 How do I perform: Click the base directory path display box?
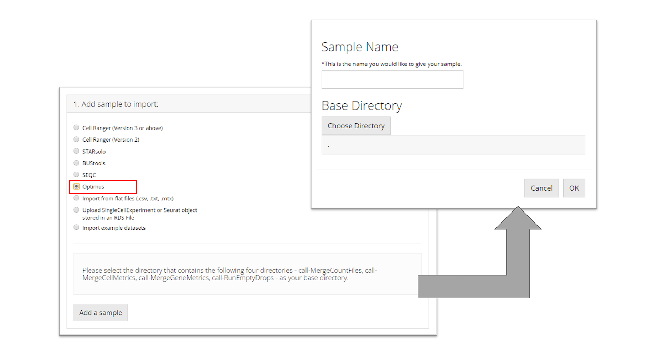(x=453, y=145)
